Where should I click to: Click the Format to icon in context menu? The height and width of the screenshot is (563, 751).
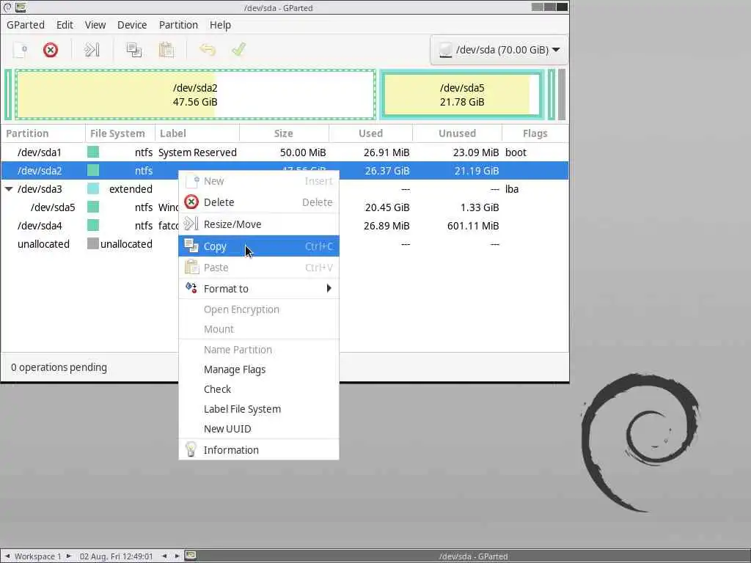(191, 287)
